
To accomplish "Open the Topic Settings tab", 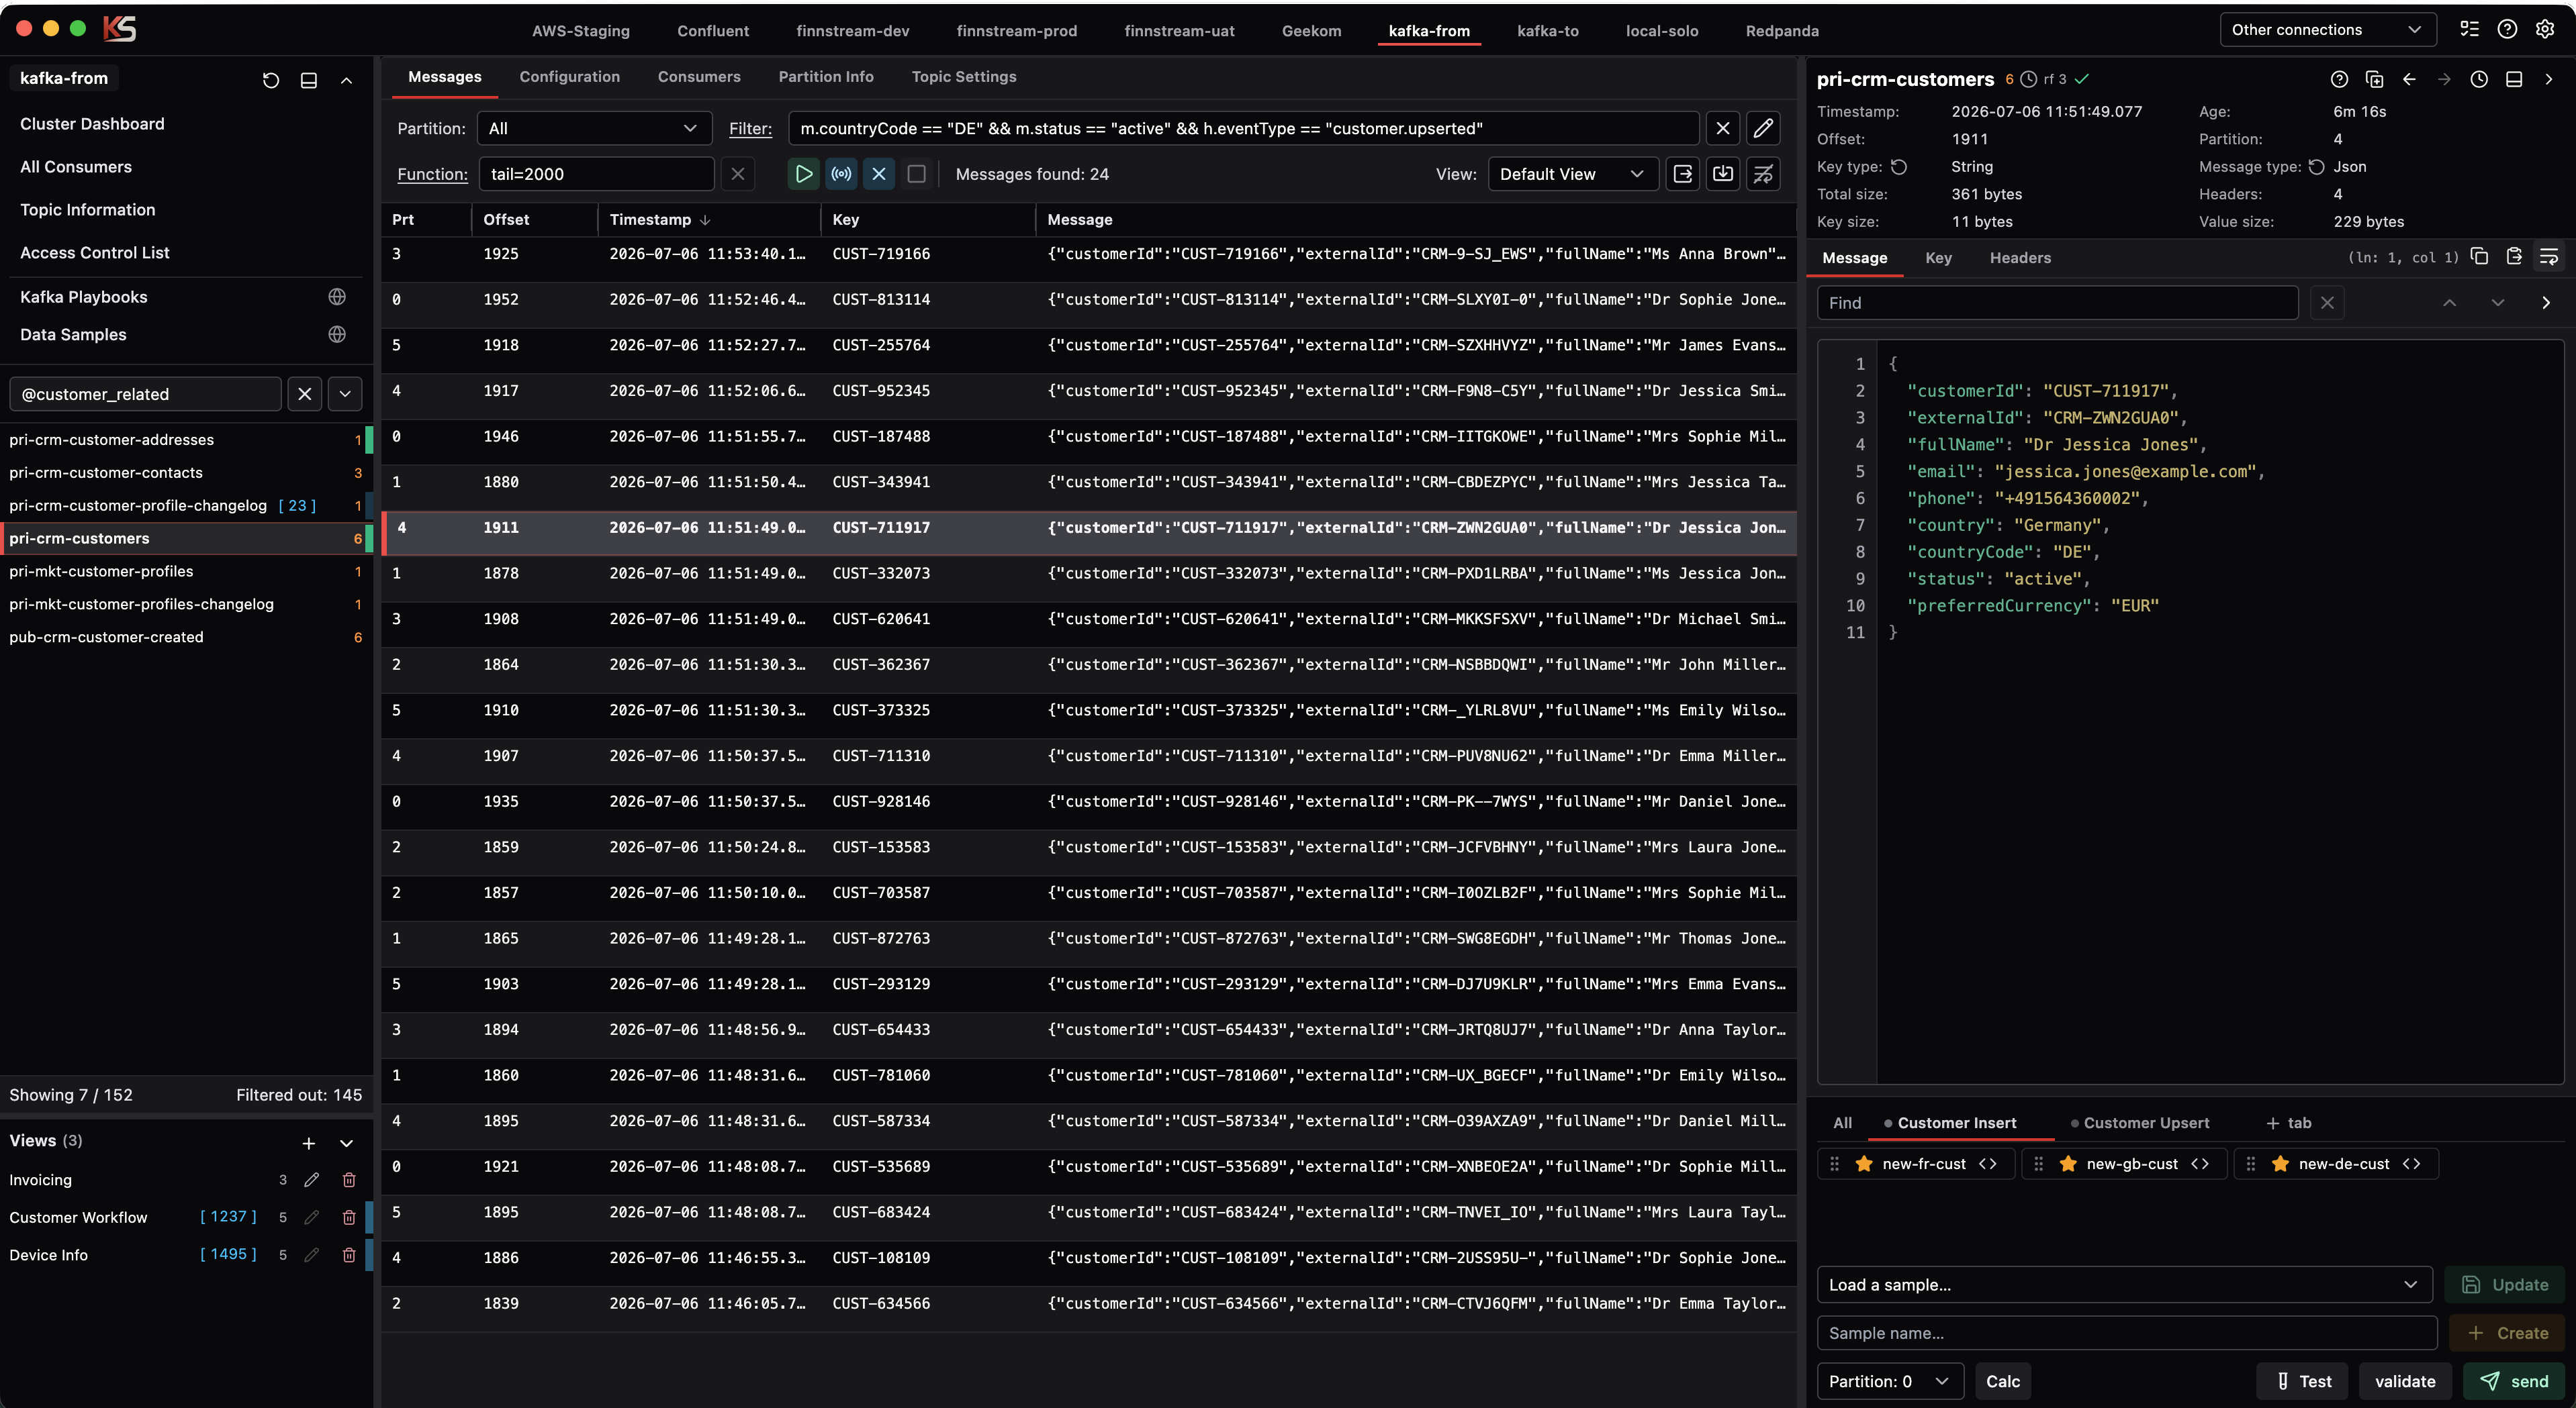I will 963,77.
